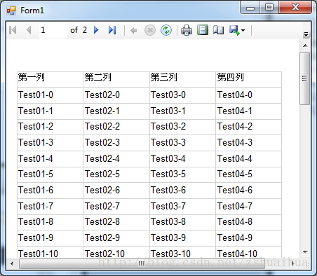Refresh the report
The height and width of the screenshot is (276, 317).
[x=166, y=30]
